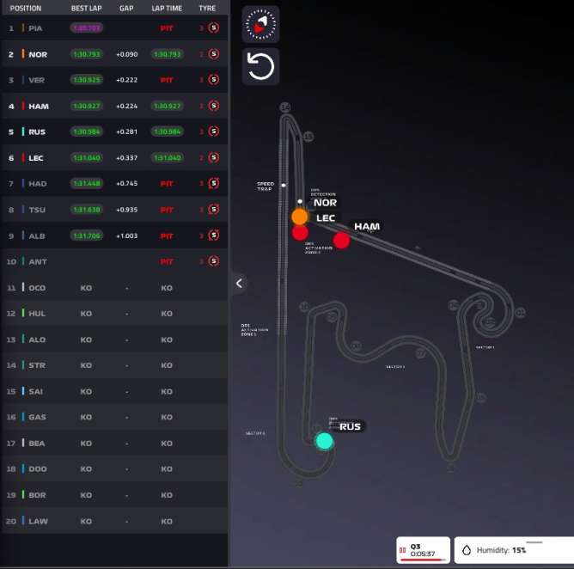Screen dimensions: 574x569
Task: Select driver HAD in position 7
Action: pyautogui.click(x=114, y=183)
